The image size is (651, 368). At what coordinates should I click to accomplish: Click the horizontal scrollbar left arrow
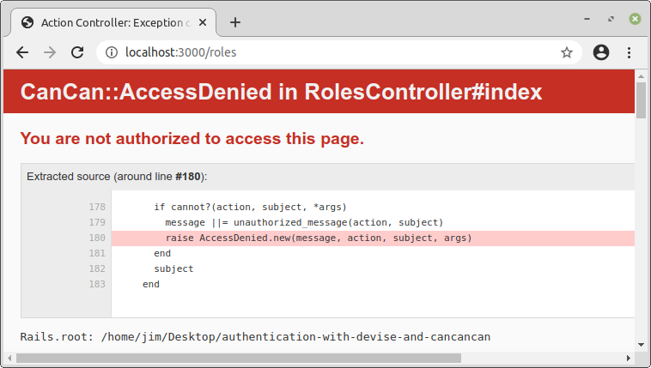click(9, 358)
